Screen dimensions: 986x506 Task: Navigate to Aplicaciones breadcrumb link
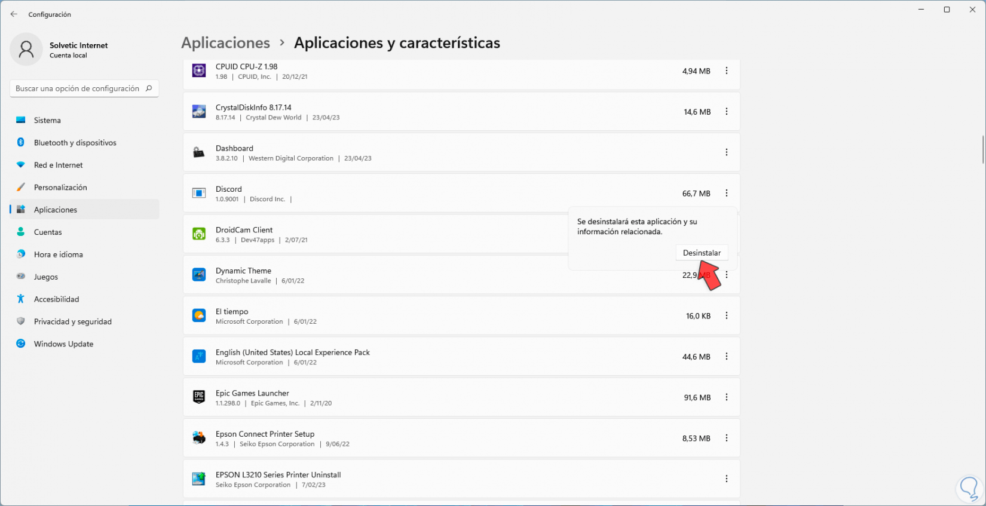tap(225, 43)
